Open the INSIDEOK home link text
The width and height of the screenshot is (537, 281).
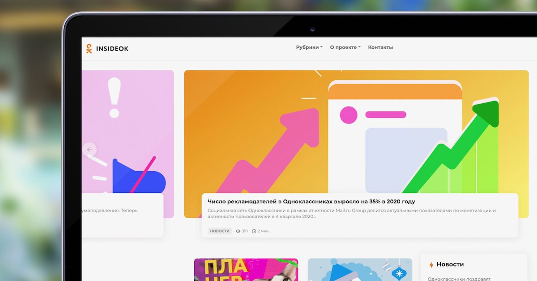pos(112,49)
